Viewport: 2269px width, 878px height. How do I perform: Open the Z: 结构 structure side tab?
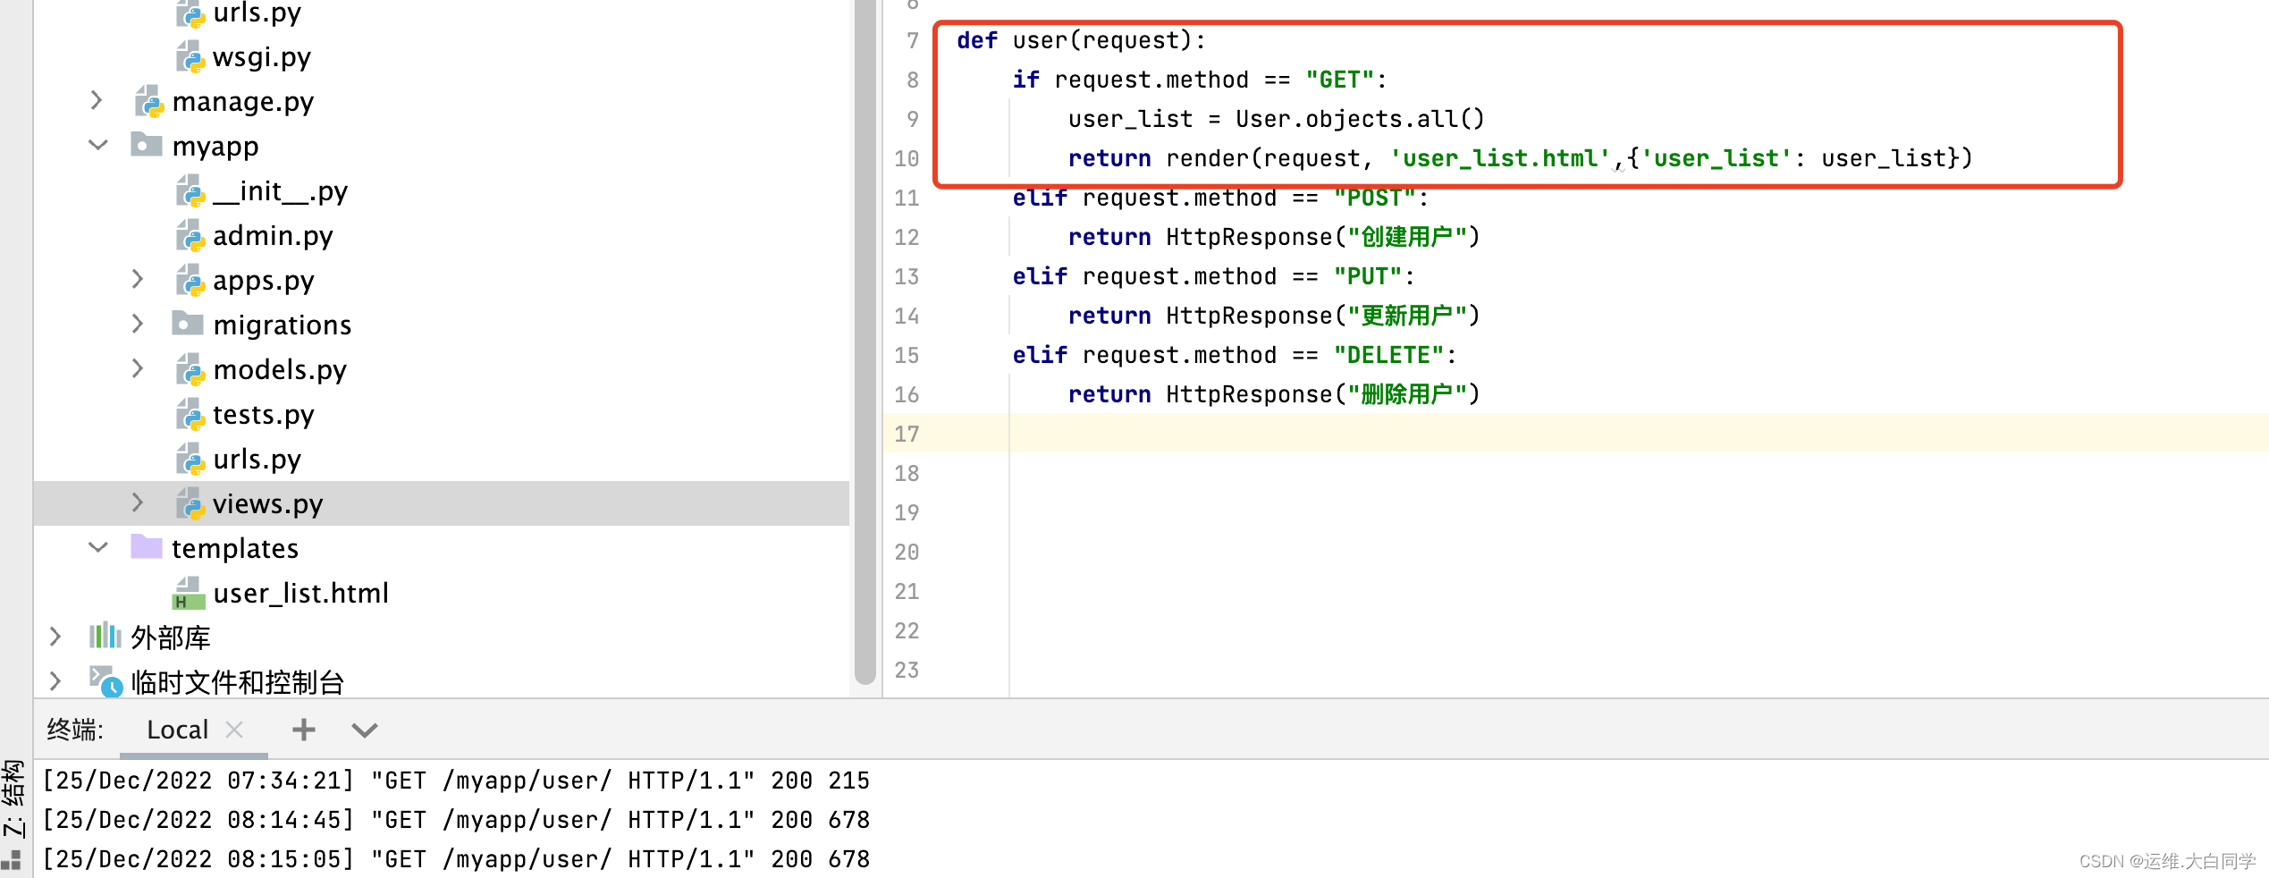(13, 798)
